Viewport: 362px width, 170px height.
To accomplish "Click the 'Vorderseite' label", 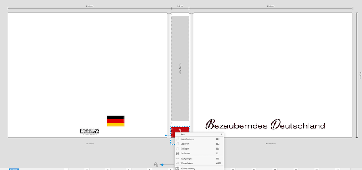I will pos(271,143).
